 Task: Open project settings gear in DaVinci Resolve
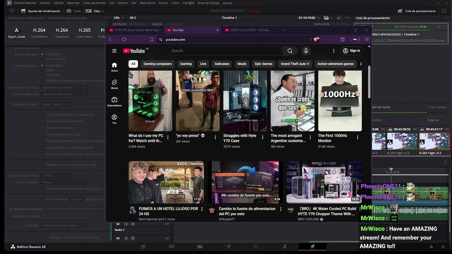(x=443, y=247)
